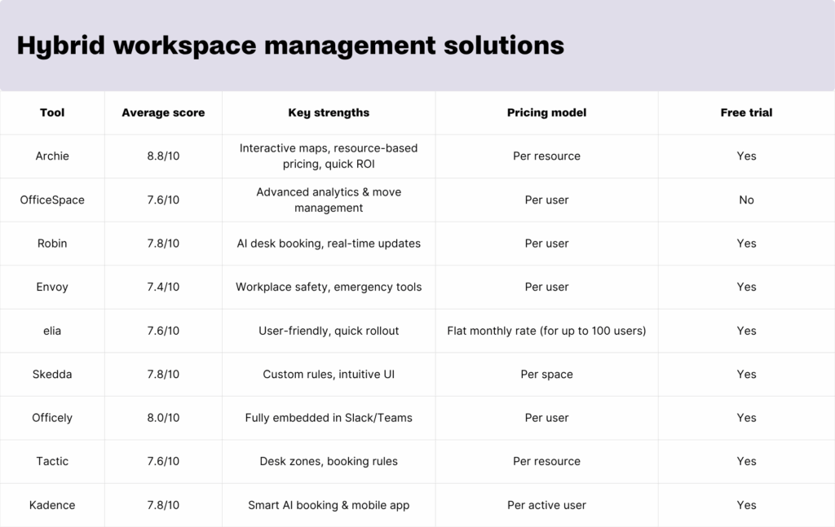Select the 'Average score' column header
Image resolution: width=835 pixels, height=527 pixels.
[x=163, y=112]
